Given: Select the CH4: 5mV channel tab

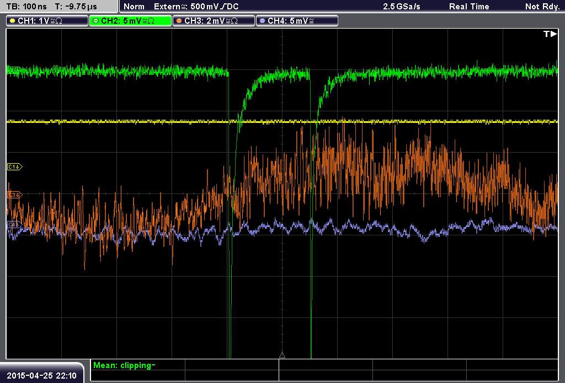Looking at the screenshot, I should (297, 21).
